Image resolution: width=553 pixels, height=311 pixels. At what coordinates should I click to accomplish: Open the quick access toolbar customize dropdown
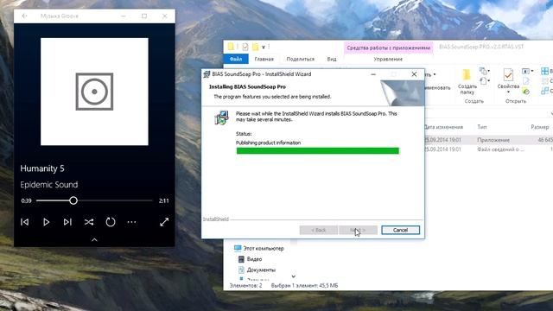coord(264,47)
